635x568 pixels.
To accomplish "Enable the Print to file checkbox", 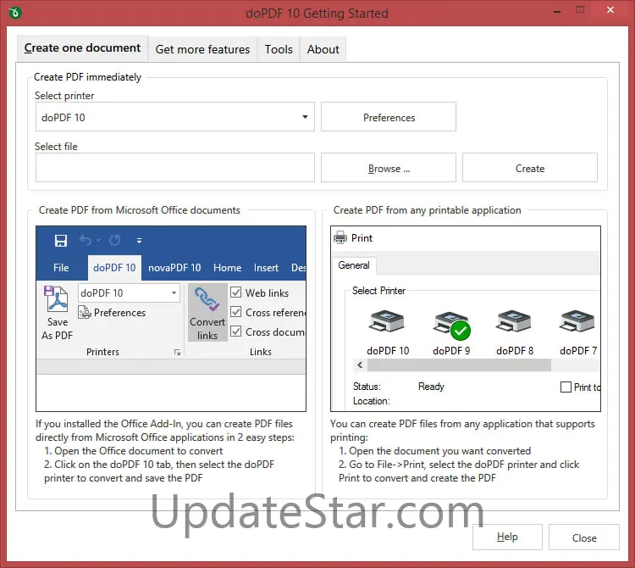I will point(566,387).
